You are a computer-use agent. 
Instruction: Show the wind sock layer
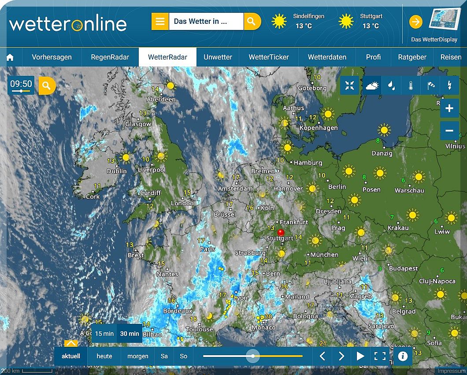click(x=430, y=85)
